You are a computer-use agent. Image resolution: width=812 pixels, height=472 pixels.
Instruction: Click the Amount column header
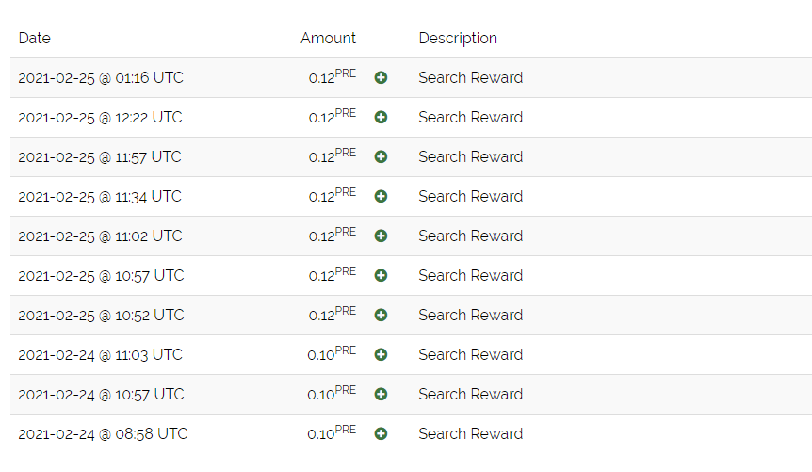coord(329,38)
